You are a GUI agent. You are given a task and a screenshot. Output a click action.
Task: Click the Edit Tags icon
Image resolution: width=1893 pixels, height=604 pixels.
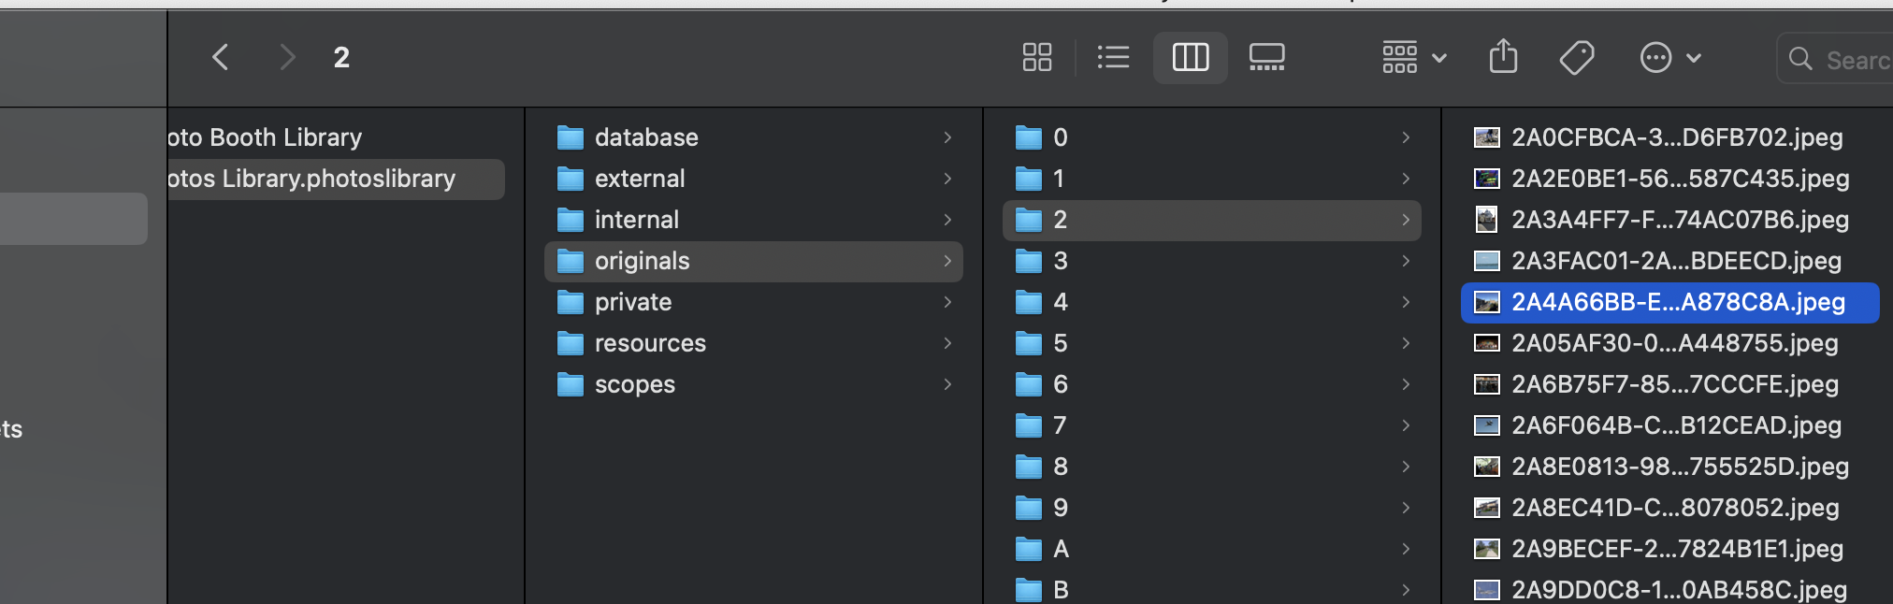pyautogui.click(x=1577, y=58)
